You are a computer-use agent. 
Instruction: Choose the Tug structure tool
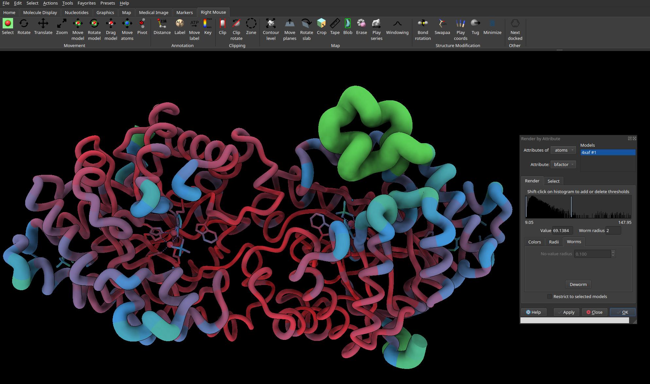(475, 26)
